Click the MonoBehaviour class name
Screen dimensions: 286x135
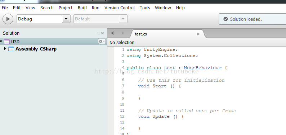coord(202,68)
